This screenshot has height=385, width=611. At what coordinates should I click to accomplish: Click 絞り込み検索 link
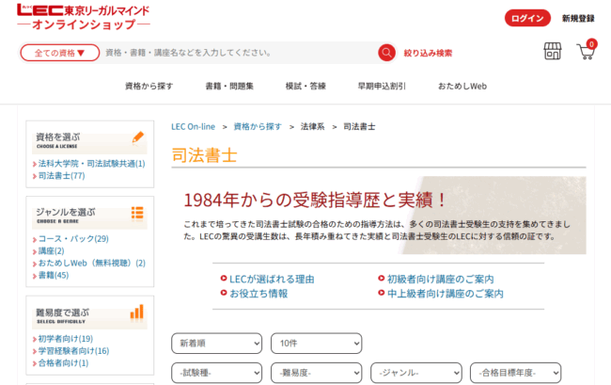click(428, 53)
